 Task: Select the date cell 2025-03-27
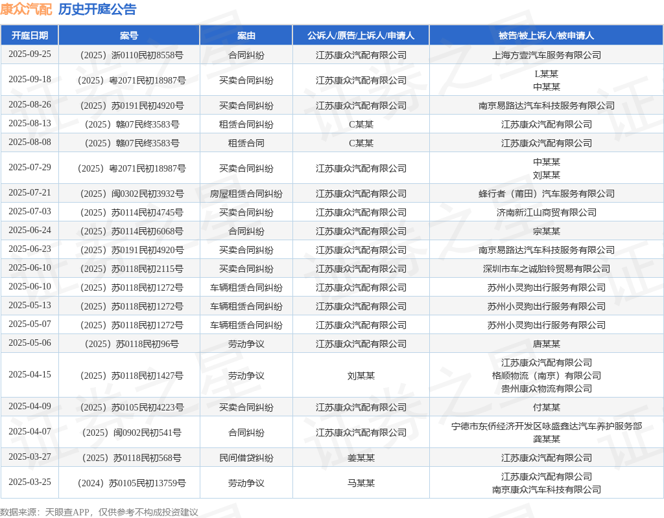tap(30, 457)
